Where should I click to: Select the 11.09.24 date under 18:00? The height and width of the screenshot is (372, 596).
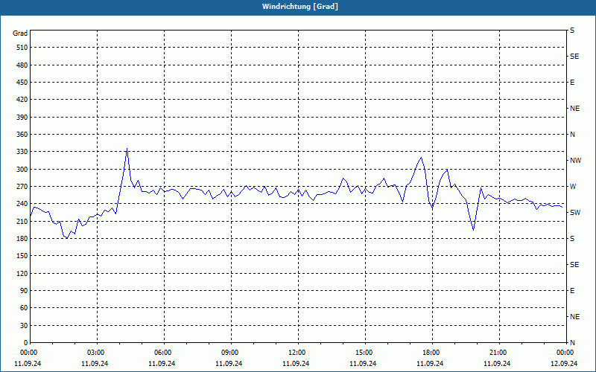click(x=430, y=364)
